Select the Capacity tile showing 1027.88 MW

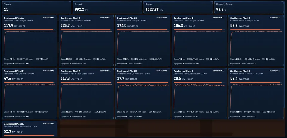[178, 7]
